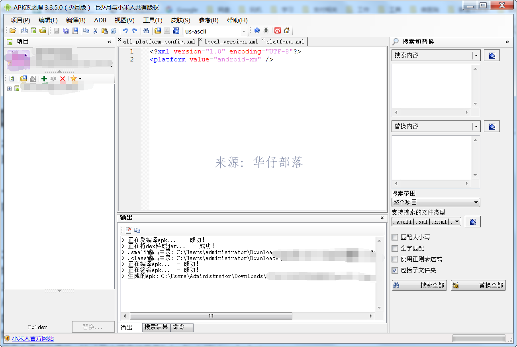
Task: Expand the project tree root node
Action: (x=10, y=89)
